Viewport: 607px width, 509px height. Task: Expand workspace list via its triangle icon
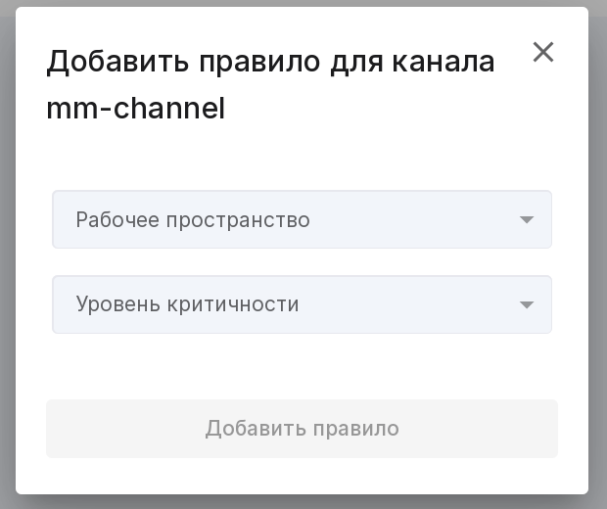pyautogui.click(x=527, y=220)
